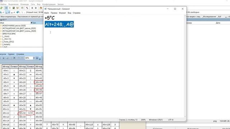Open Сеть menu in Total Commander
This screenshot has height=129, width=230.
33,4
